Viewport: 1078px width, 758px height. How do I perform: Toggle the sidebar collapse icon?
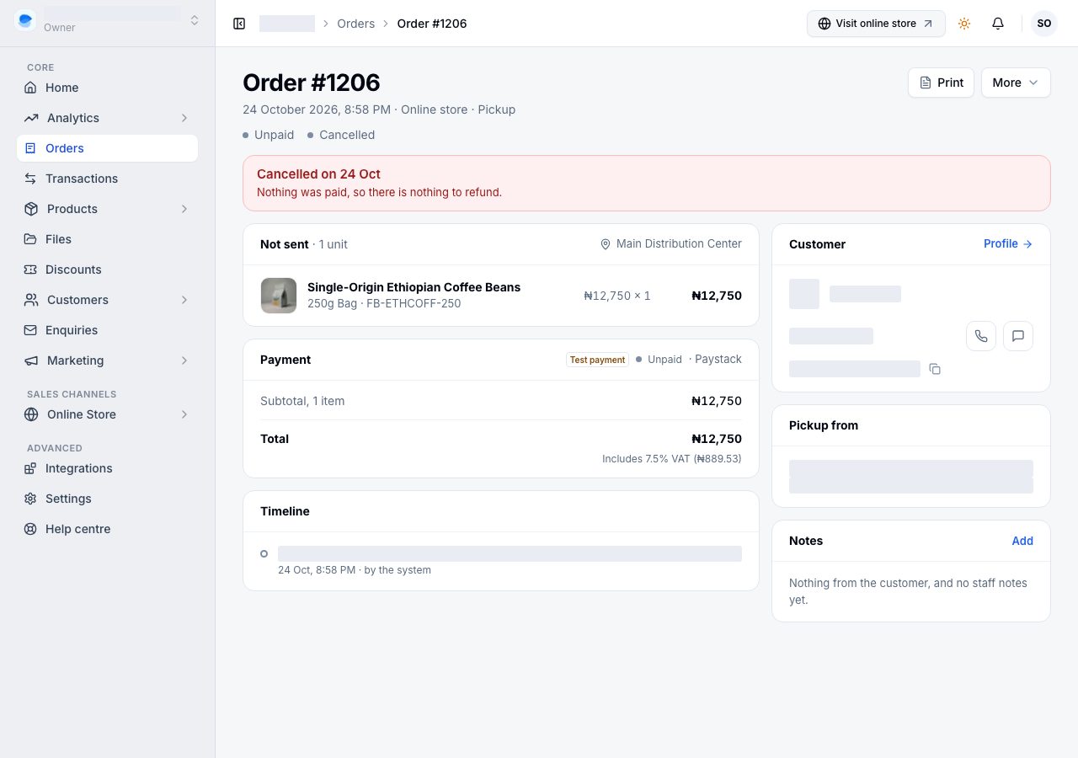pos(239,24)
